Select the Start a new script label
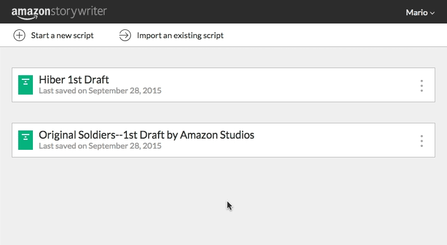 (62, 35)
